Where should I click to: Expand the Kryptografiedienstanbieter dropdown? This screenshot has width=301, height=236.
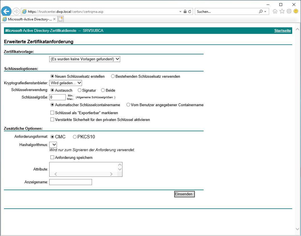point(65,83)
